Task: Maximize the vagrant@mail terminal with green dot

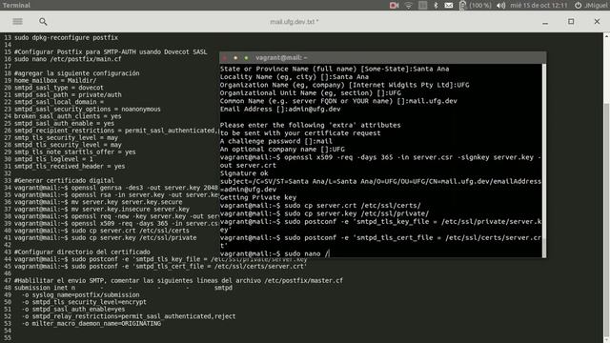Action: (246, 57)
